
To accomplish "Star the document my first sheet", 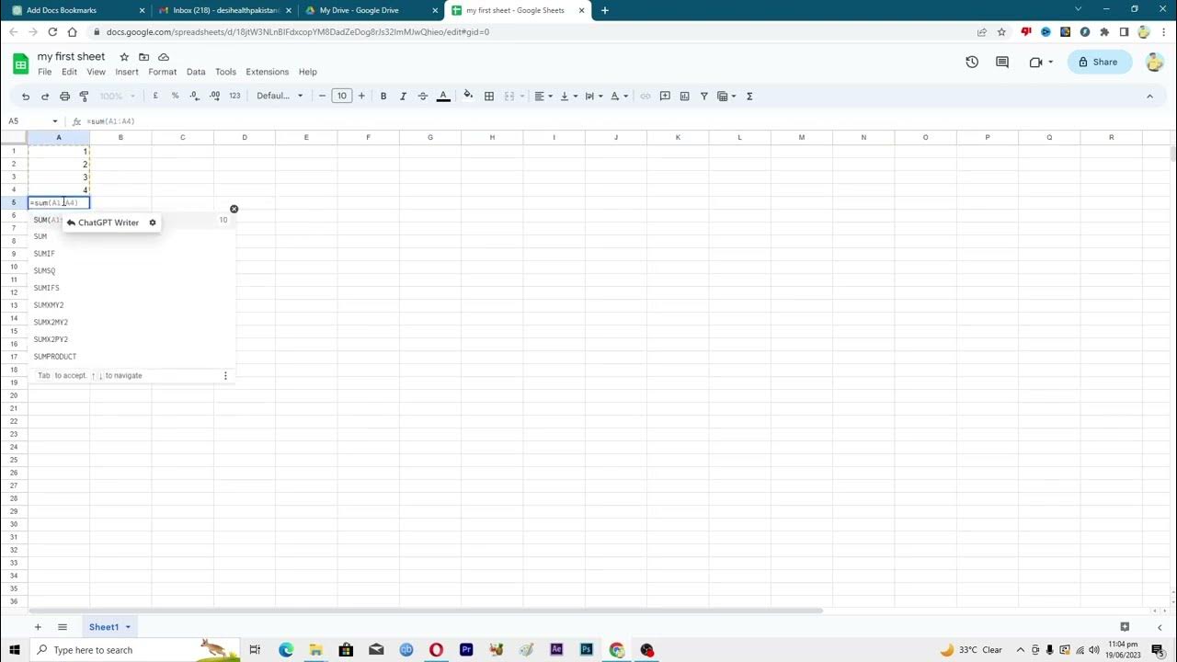I will click(x=124, y=57).
